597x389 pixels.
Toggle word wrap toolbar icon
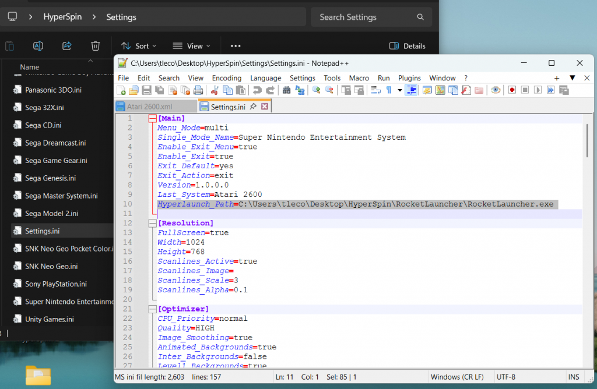click(376, 90)
